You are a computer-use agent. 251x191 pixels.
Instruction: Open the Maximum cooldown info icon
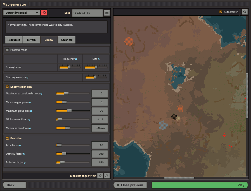click(30, 128)
